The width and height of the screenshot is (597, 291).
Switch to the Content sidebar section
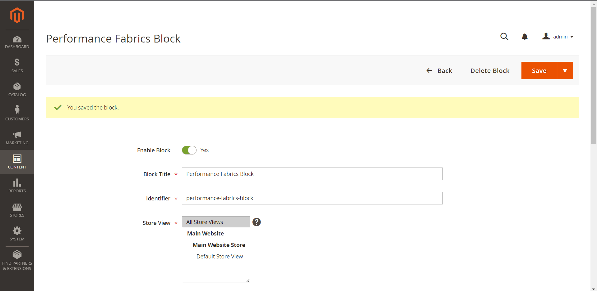(x=17, y=162)
